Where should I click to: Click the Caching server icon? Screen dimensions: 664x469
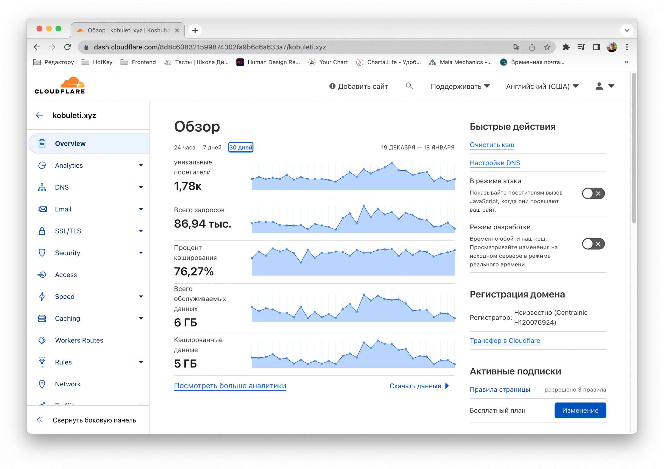42,318
